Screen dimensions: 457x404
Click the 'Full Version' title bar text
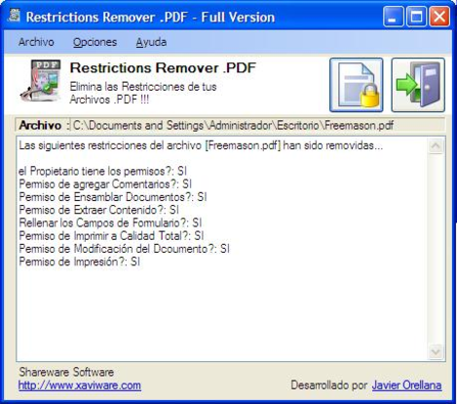[238, 18]
